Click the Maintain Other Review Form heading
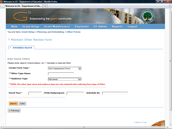Viewport: 172px width, 129px height. pyautogui.click(x=31, y=40)
